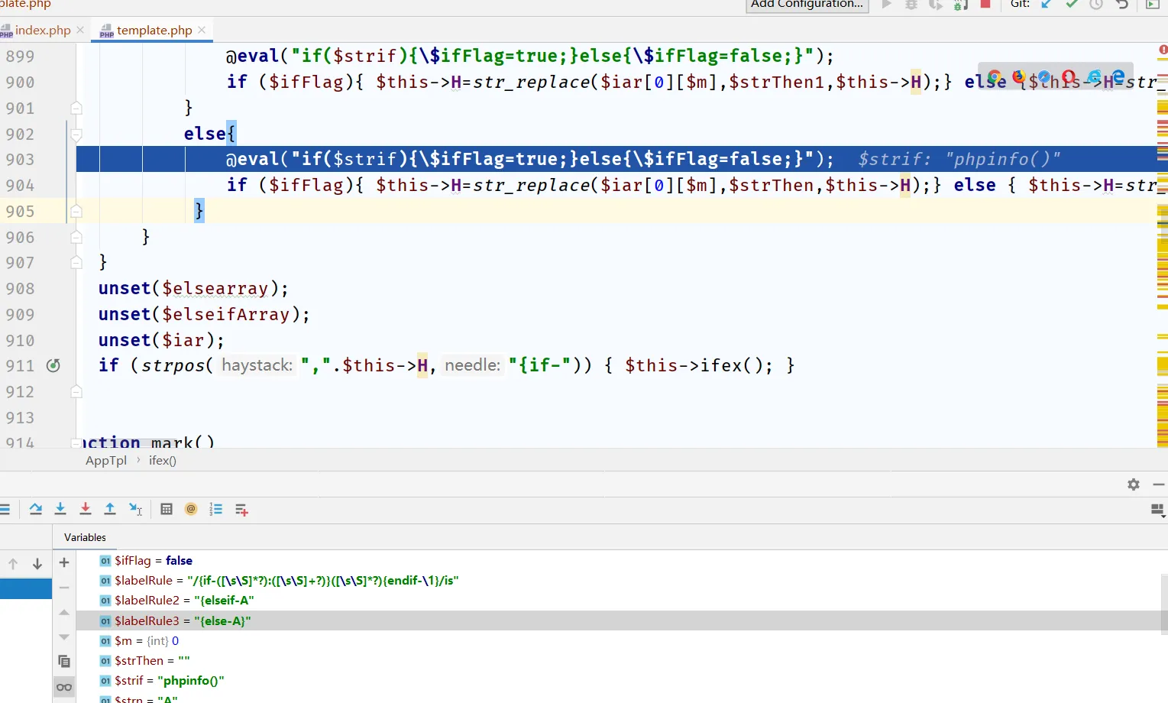
Task: Click the Step Out debugger icon
Action: (x=110, y=510)
